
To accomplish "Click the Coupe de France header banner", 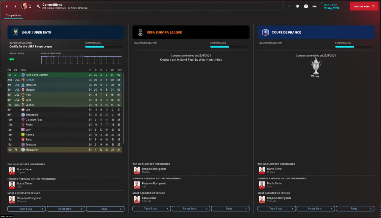I will pyautogui.click(x=316, y=32).
